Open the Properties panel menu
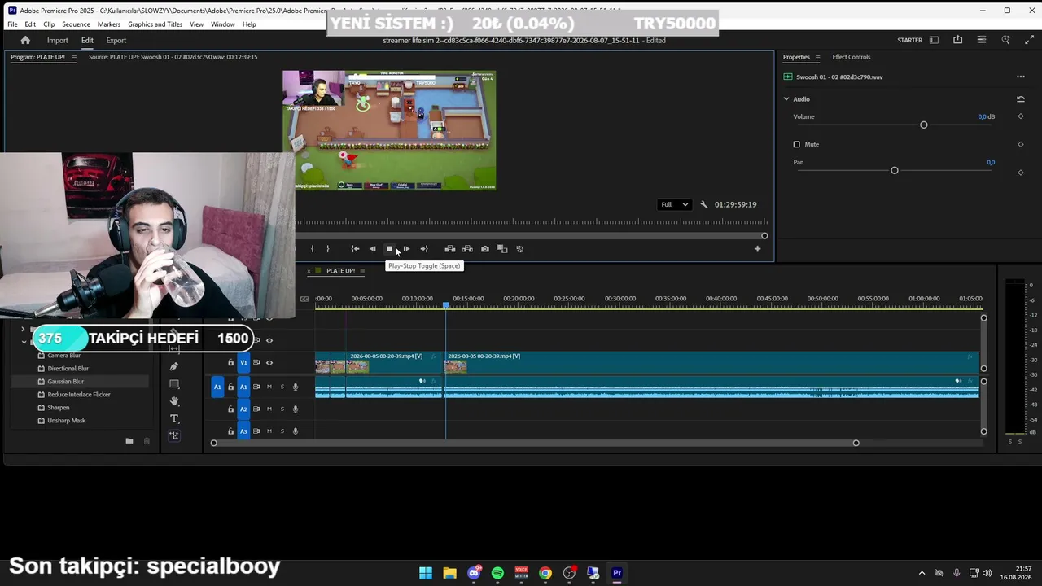The height and width of the screenshot is (586, 1042). (817, 57)
